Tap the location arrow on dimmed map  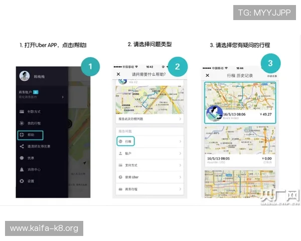[85, 163]
